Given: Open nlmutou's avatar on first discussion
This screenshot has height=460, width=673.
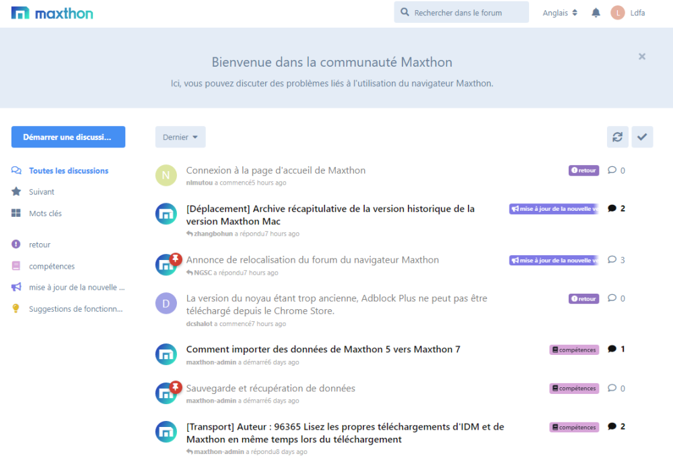Looking at the screenshot, I should pyautogui.click(x=166, y=175).
